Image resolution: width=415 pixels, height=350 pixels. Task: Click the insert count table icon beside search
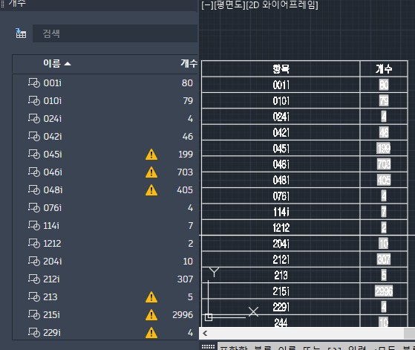(x=21, y=33)
